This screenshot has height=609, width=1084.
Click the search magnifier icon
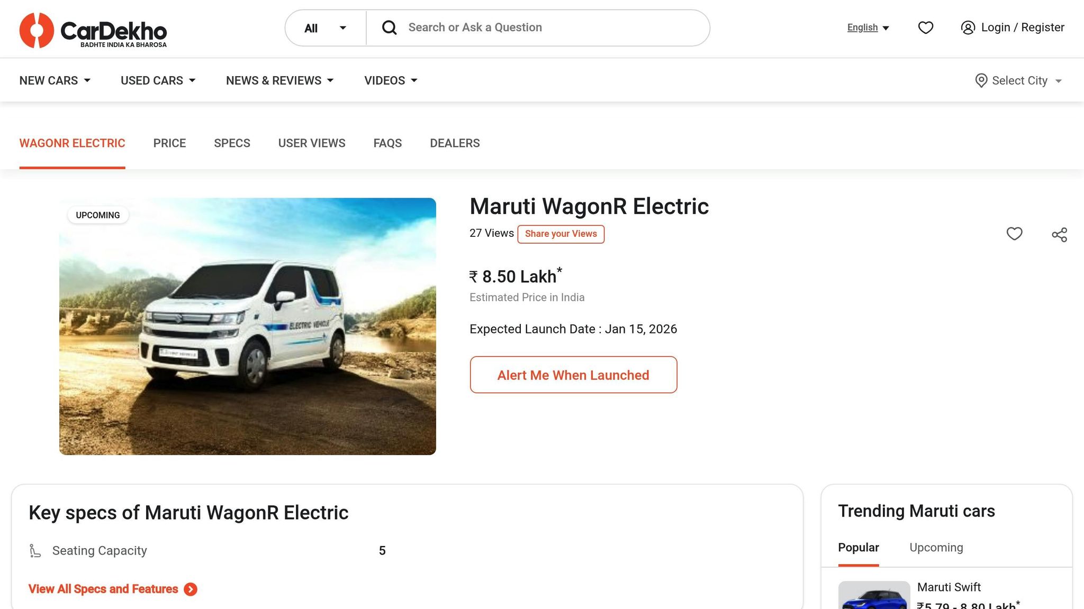click(x=390, y=27)
